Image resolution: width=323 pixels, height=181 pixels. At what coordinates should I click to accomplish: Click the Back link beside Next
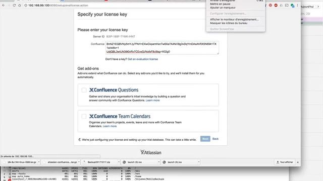[216, 139]
